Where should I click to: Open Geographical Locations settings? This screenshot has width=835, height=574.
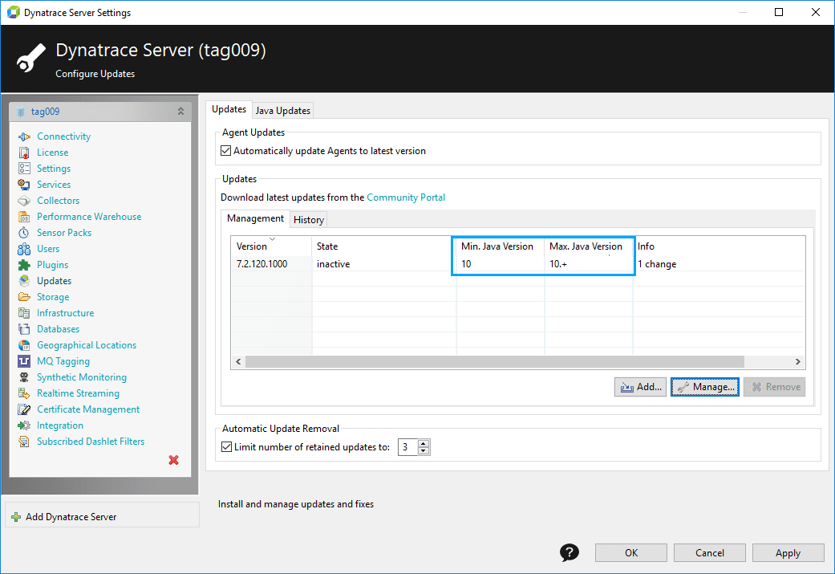87,345
